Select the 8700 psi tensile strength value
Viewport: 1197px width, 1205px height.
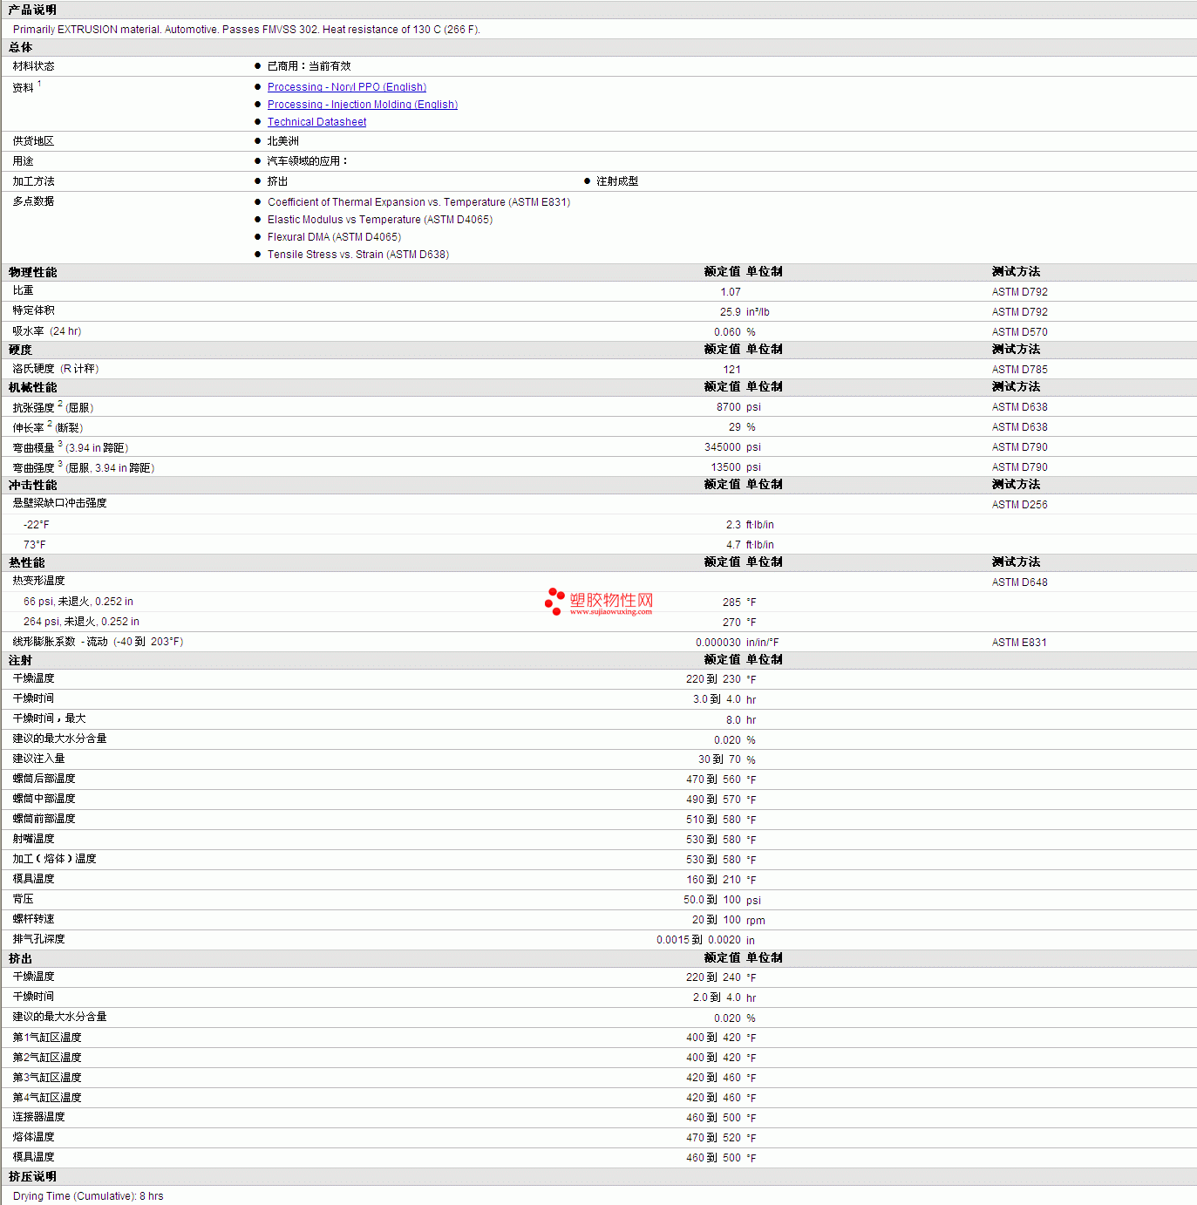pyautogui.click(x=738, y=407)
